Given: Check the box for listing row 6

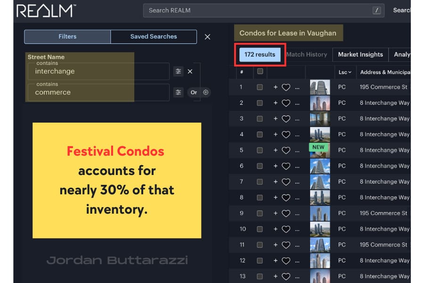Looking at the screenshot, I should tap(260, 166).
